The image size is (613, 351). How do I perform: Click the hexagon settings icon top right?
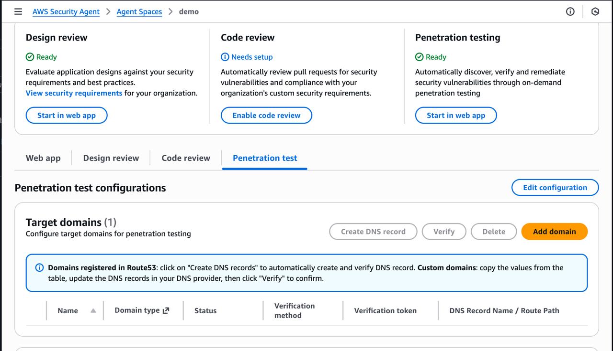tap(595, 11)
